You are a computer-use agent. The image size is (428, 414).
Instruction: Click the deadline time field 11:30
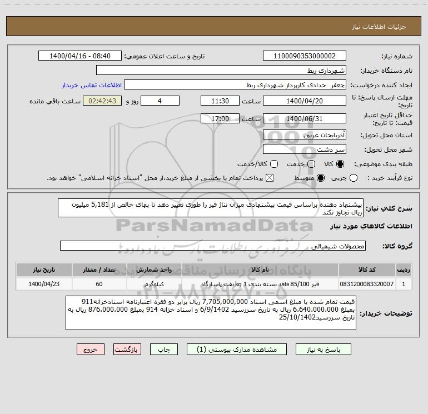coord(220,101)
